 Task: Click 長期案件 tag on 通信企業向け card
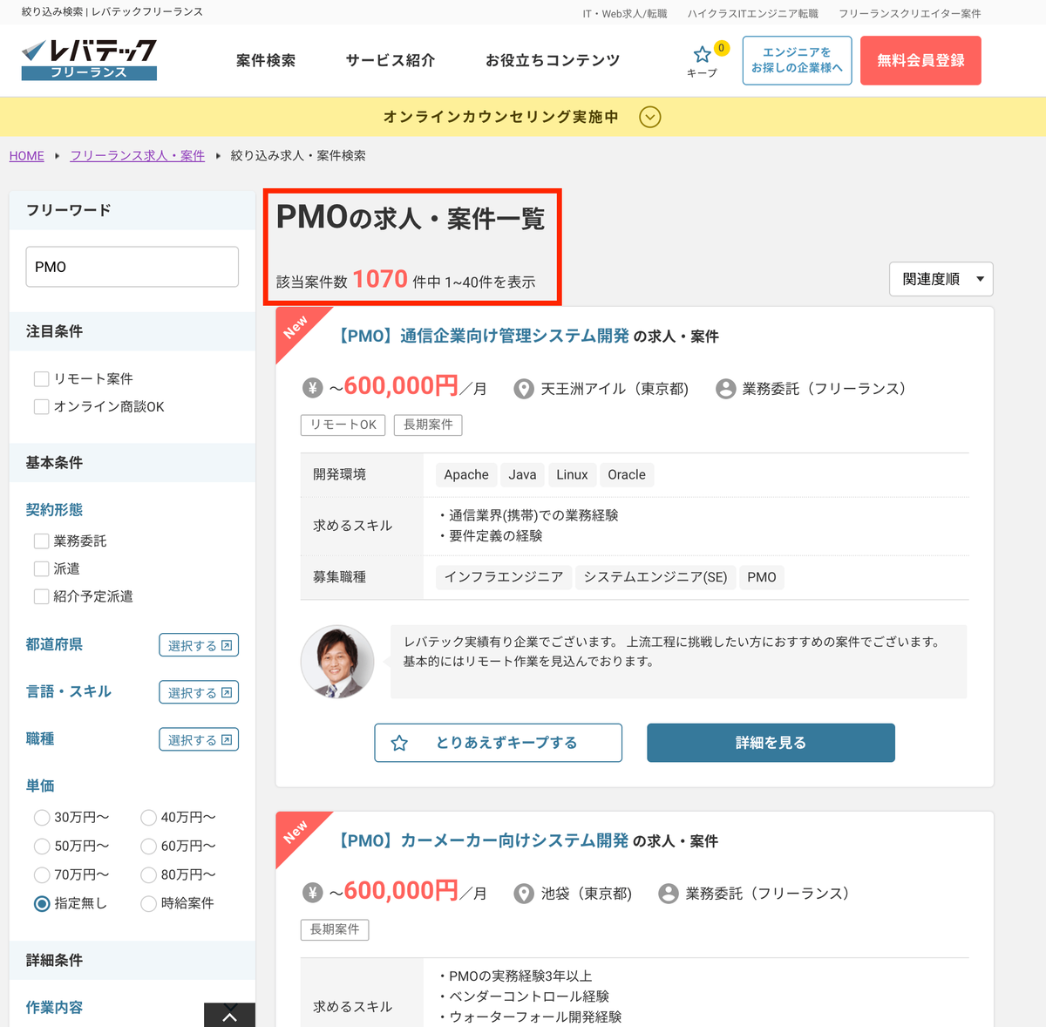pyautogui.click(x=428, y=425)
